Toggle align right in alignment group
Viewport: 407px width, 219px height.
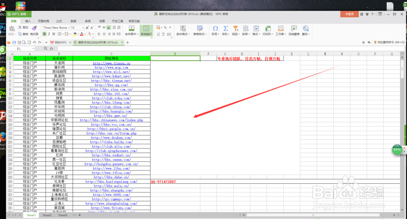109,34
